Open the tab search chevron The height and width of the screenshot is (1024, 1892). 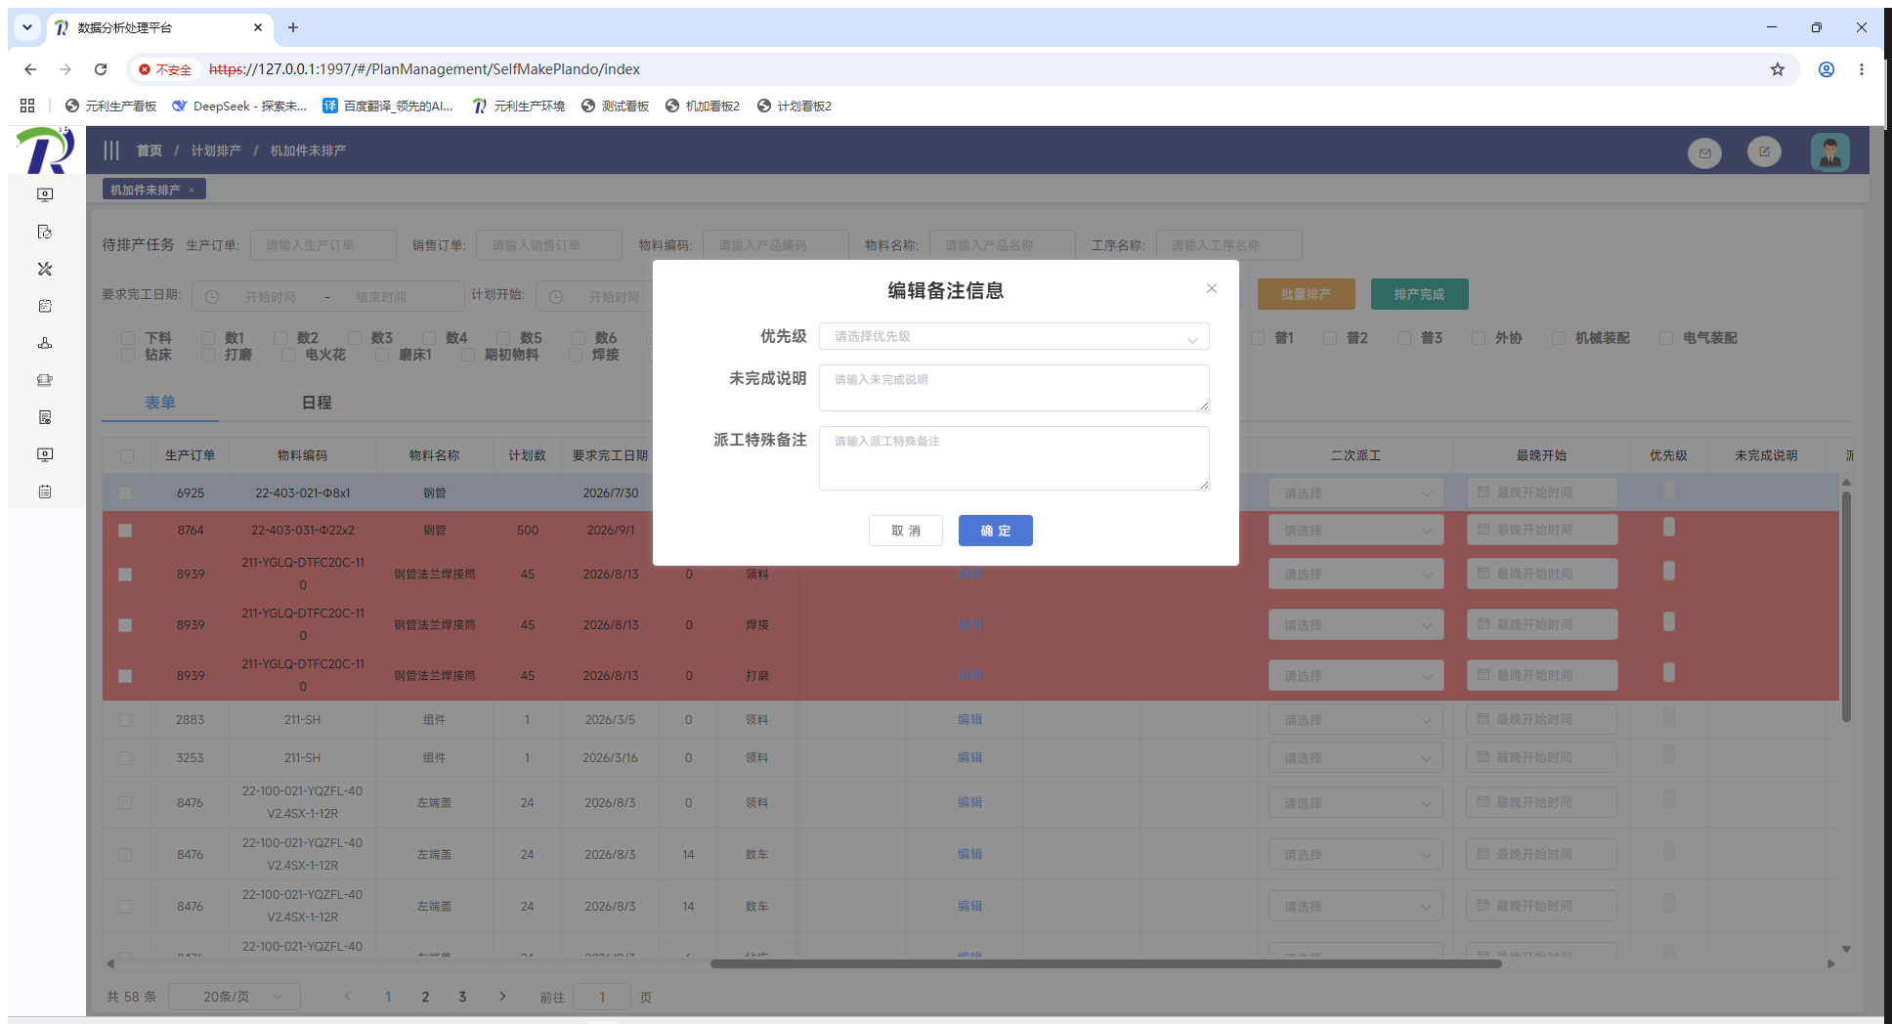point(27,27)
